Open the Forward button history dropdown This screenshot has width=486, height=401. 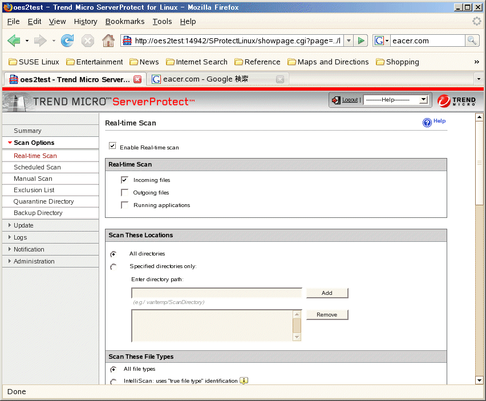click(x=54, y=40)
